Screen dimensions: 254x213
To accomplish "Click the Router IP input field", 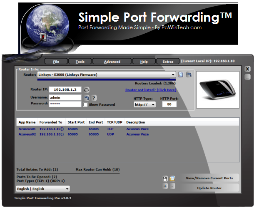I will pyautogui.click(x=65, y=89).
